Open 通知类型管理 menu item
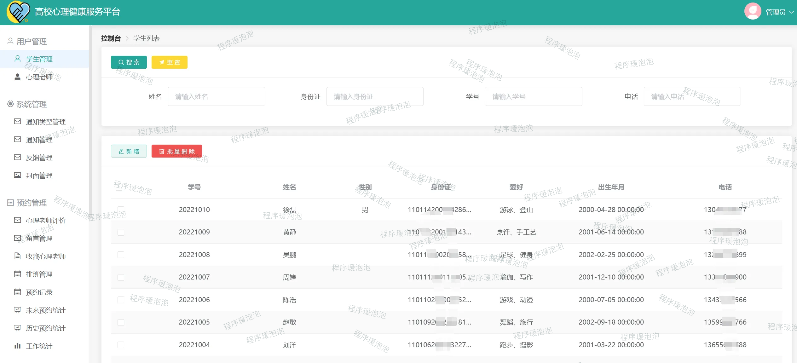The width and height of the screenshot is (797, 363). click(x=46, y=122)
